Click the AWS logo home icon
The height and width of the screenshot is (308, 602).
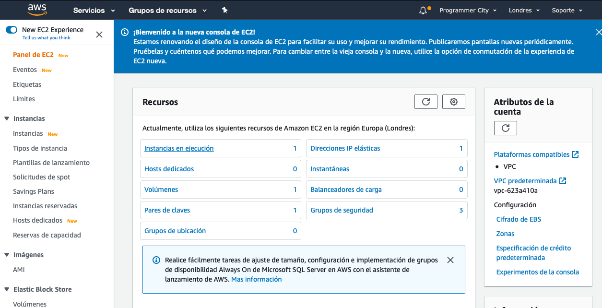click(x=37, y=10)
